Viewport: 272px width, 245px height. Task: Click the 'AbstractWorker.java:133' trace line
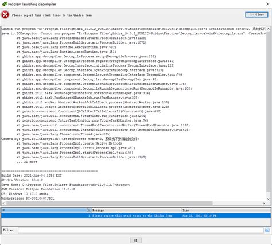click(92, 102)
